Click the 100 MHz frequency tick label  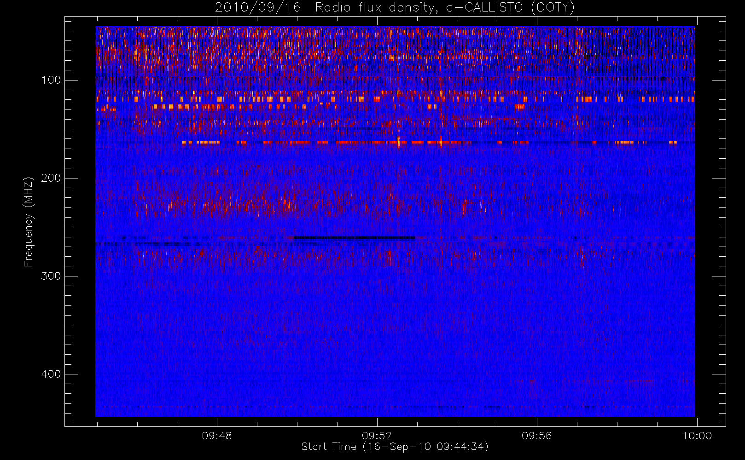[x=51, y=80]
